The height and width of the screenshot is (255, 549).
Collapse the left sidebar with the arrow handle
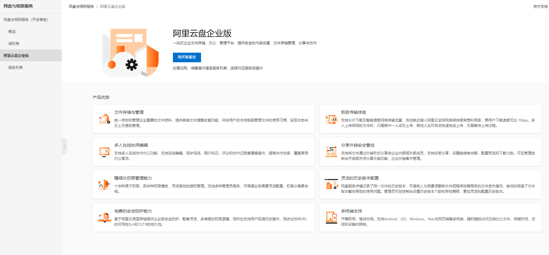[x=64, y=147]
